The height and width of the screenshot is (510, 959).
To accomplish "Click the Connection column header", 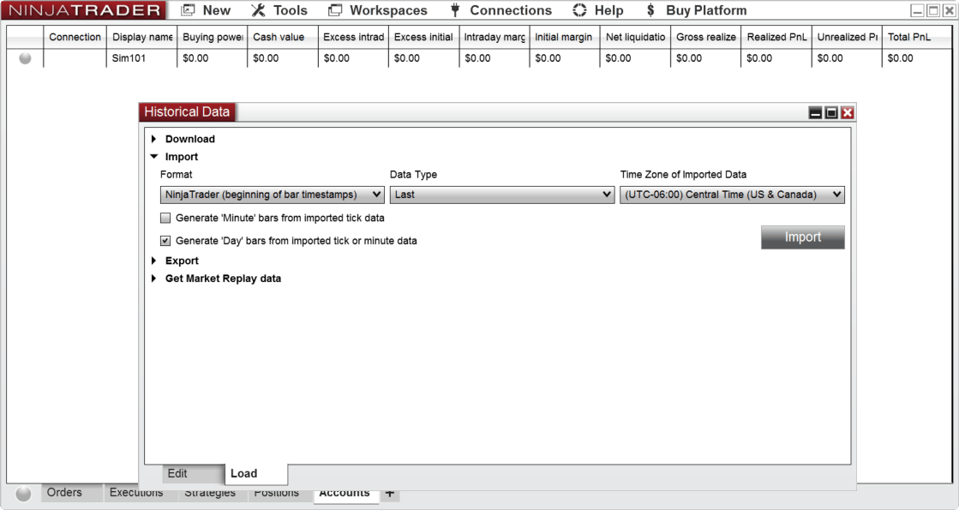I will click(75, 38).
